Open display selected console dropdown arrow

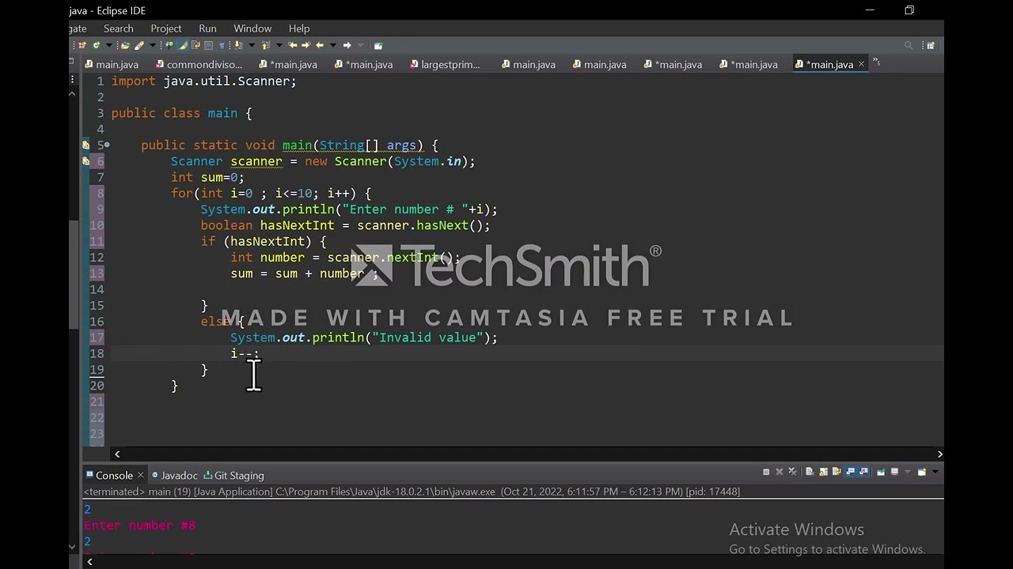(x=908, y=472)
